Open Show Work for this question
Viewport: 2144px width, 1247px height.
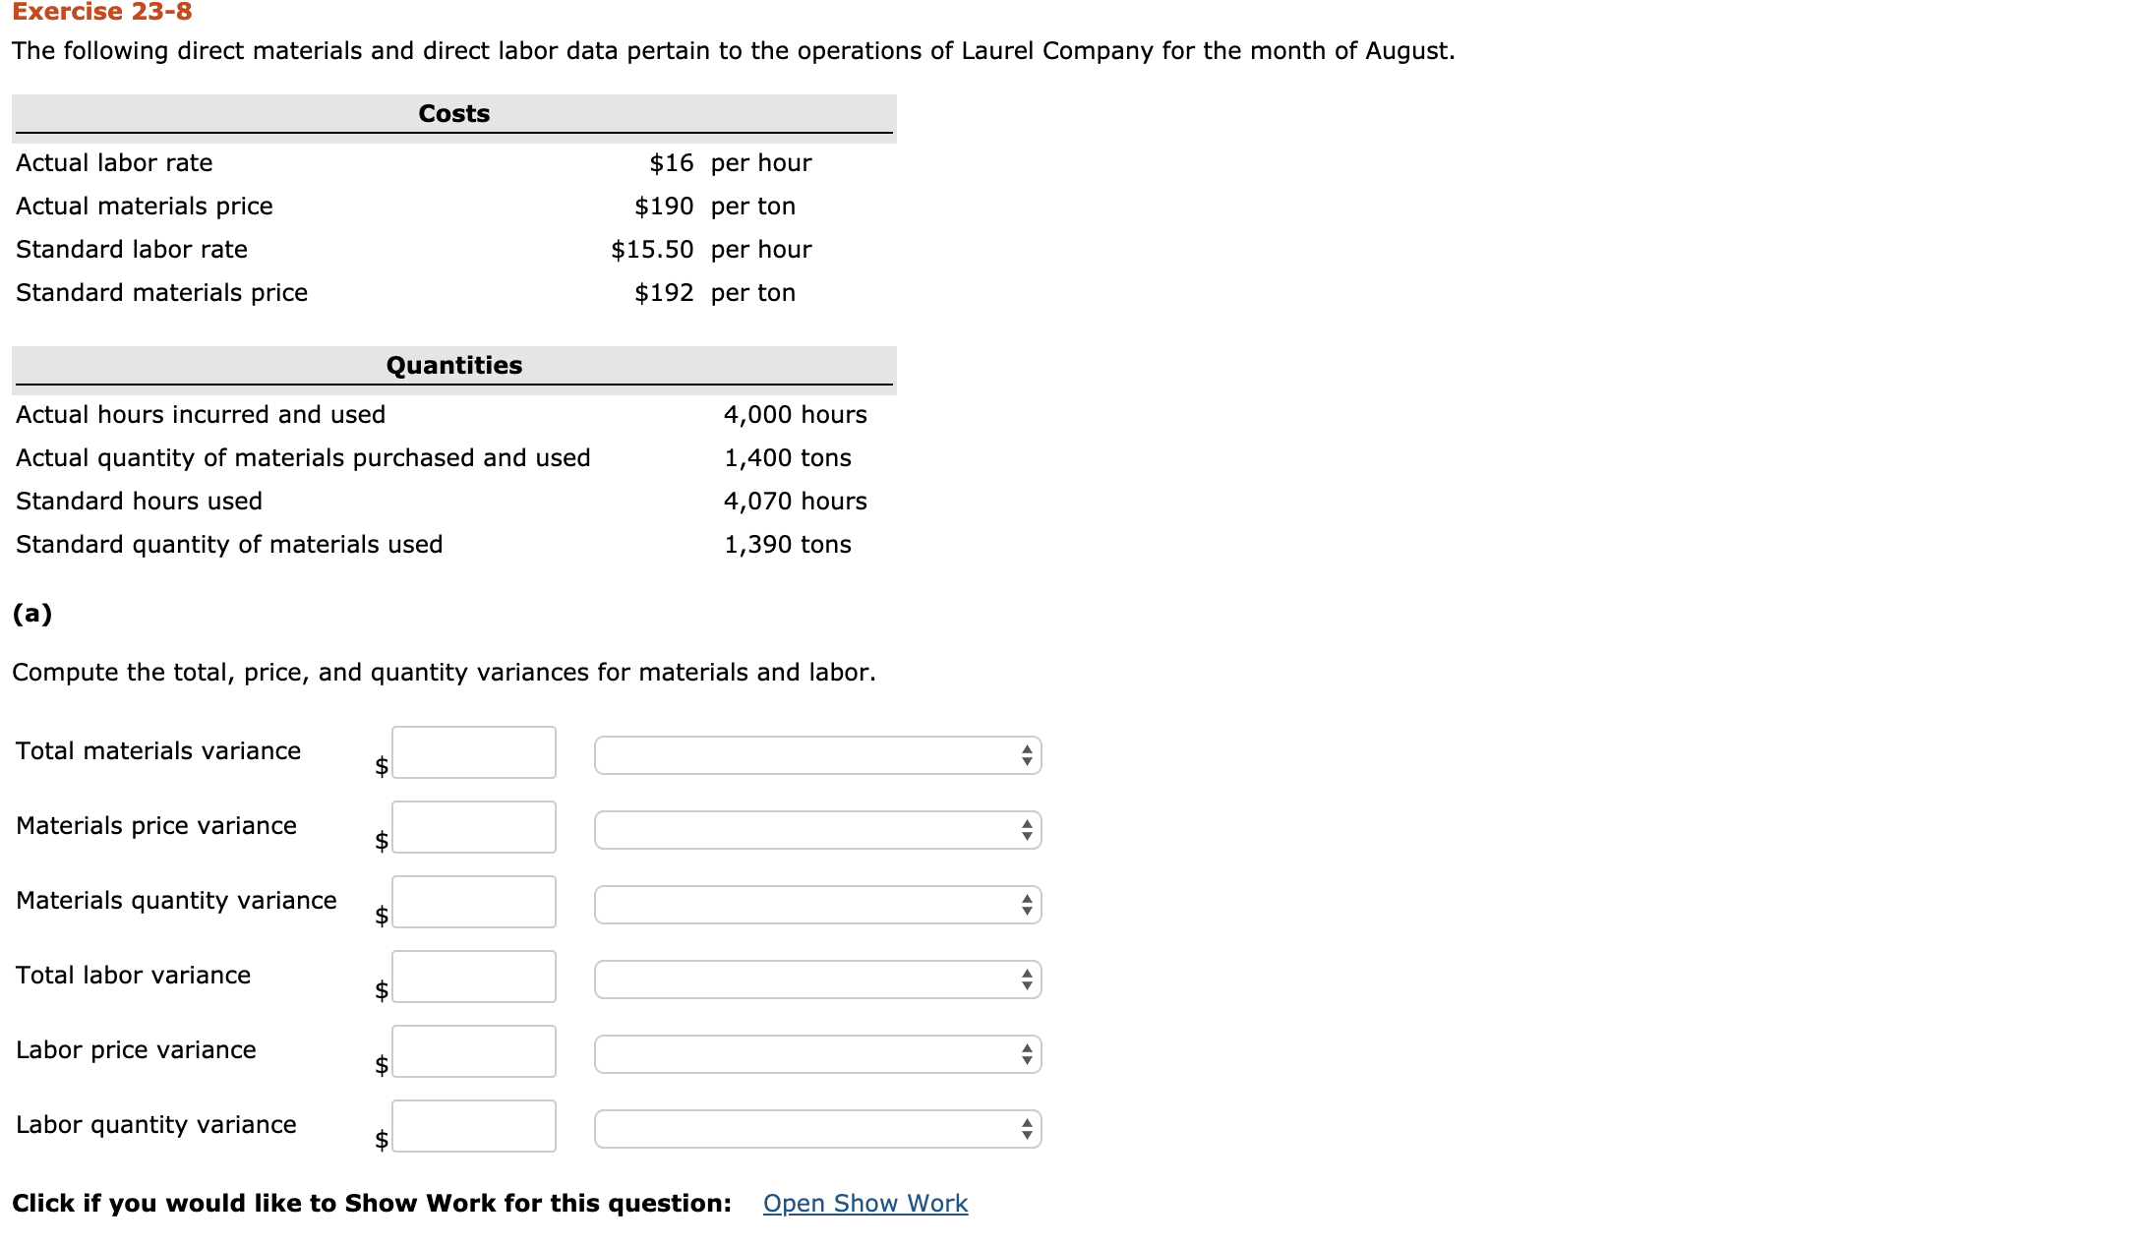(864, 1203)
